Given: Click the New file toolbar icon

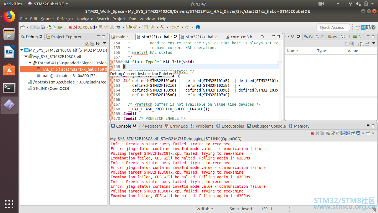Looking at the screenshot, I should tap(22, 27).
